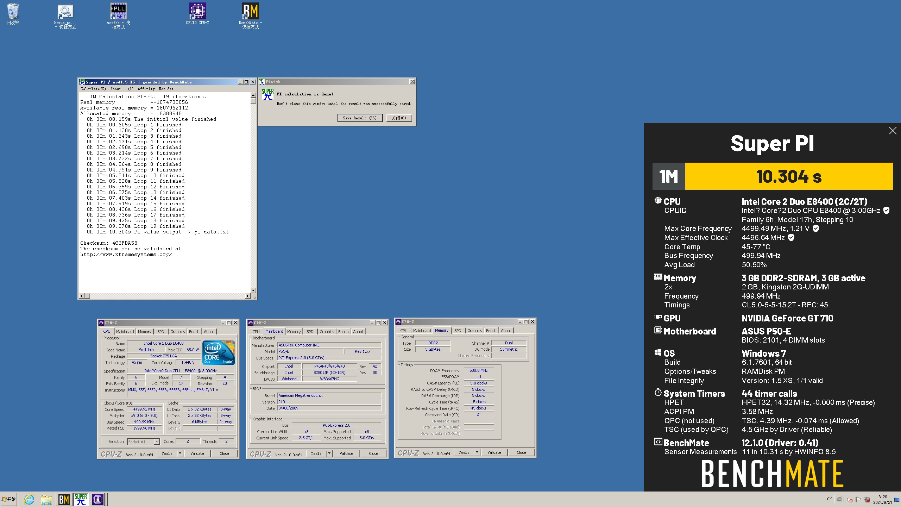The image size is (901, 507).
Task: Switch to CPU-Z in the taskbar
Action: 98,499
